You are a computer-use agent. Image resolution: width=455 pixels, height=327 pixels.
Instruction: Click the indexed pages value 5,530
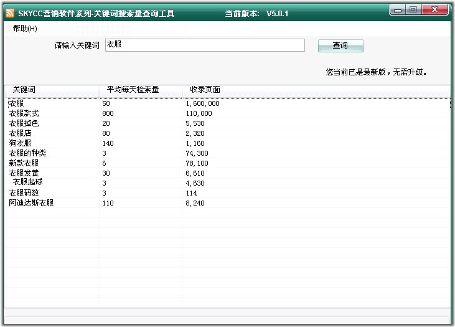coord(195,123)
